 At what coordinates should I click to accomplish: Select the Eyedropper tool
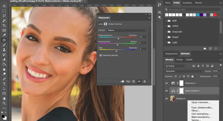[4, 35]
